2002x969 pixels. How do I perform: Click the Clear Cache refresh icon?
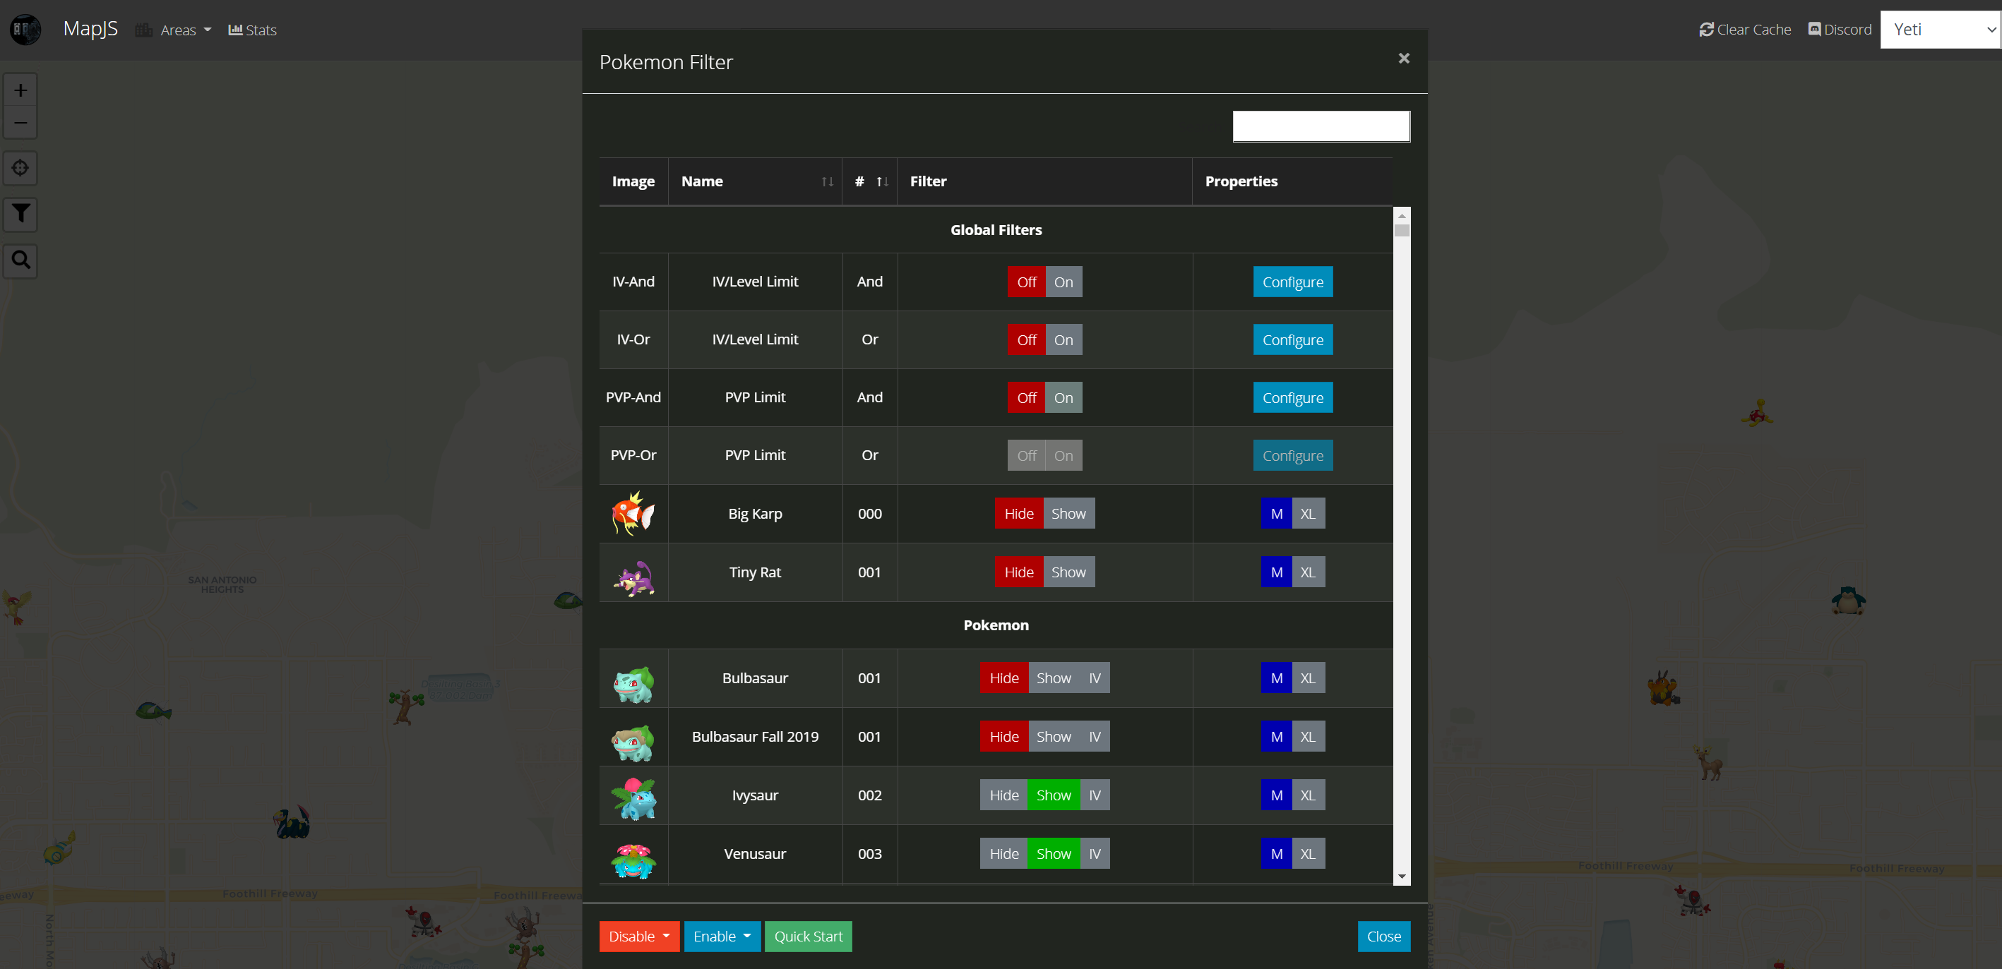[x=1706, y=30]
